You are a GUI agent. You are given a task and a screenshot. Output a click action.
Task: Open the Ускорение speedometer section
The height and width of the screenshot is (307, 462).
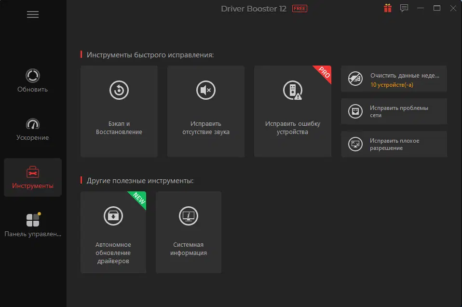point(33,129)
